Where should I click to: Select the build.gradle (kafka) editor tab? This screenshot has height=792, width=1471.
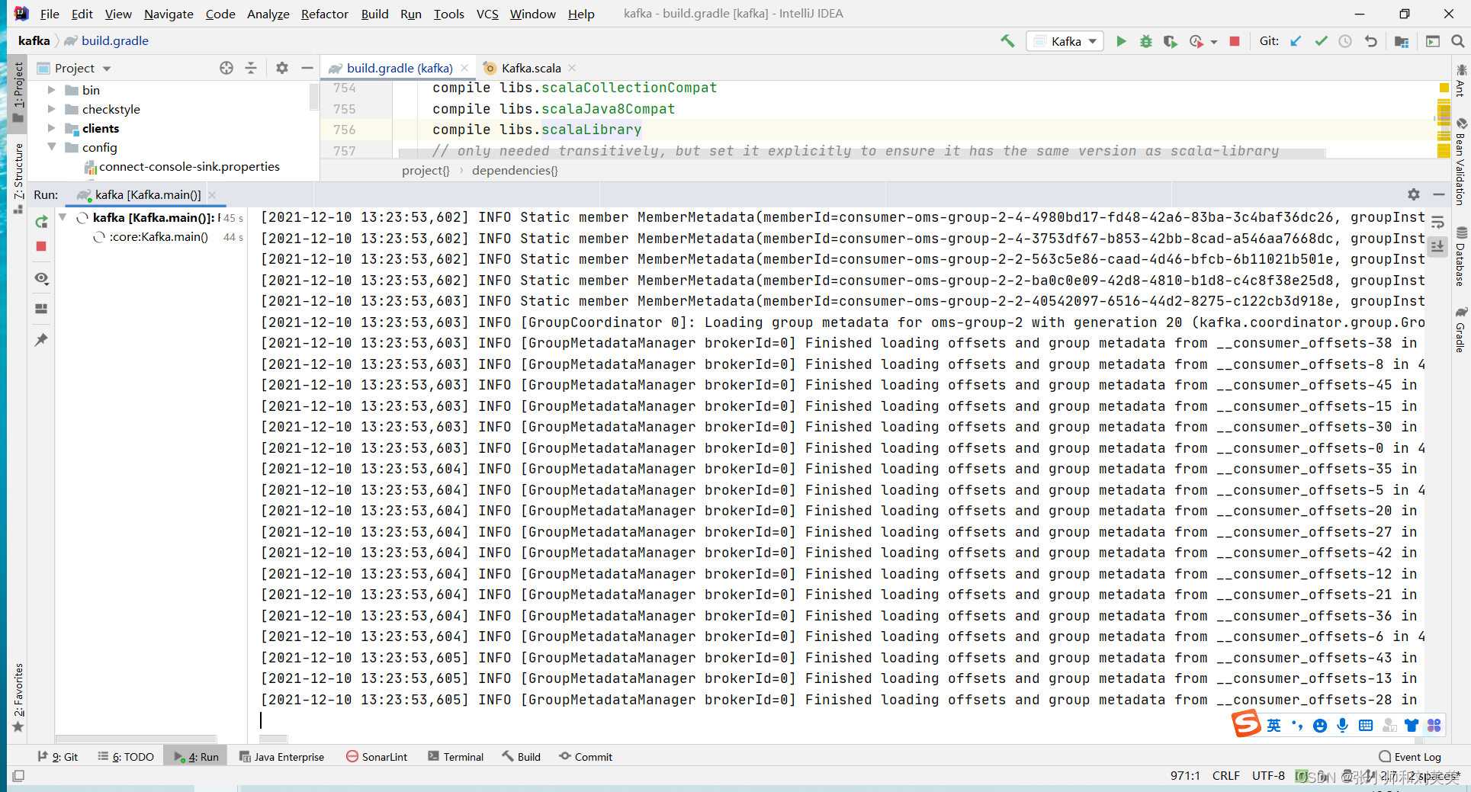click(x=400, y=68)
